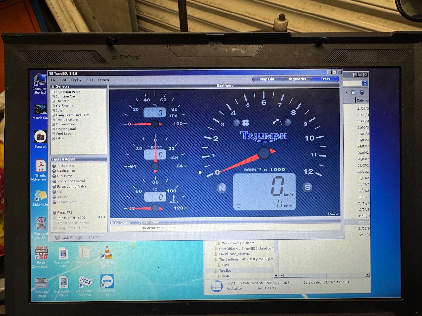The height and width of the screenshot is (316, 422).
Task: Open the Edit menu
Action: click(63, 80)
